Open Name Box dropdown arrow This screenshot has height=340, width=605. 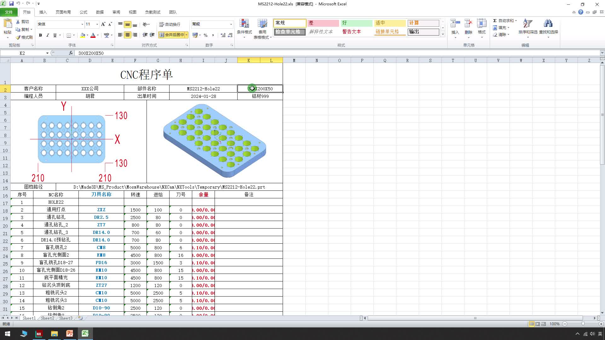(x=47, y=53)
